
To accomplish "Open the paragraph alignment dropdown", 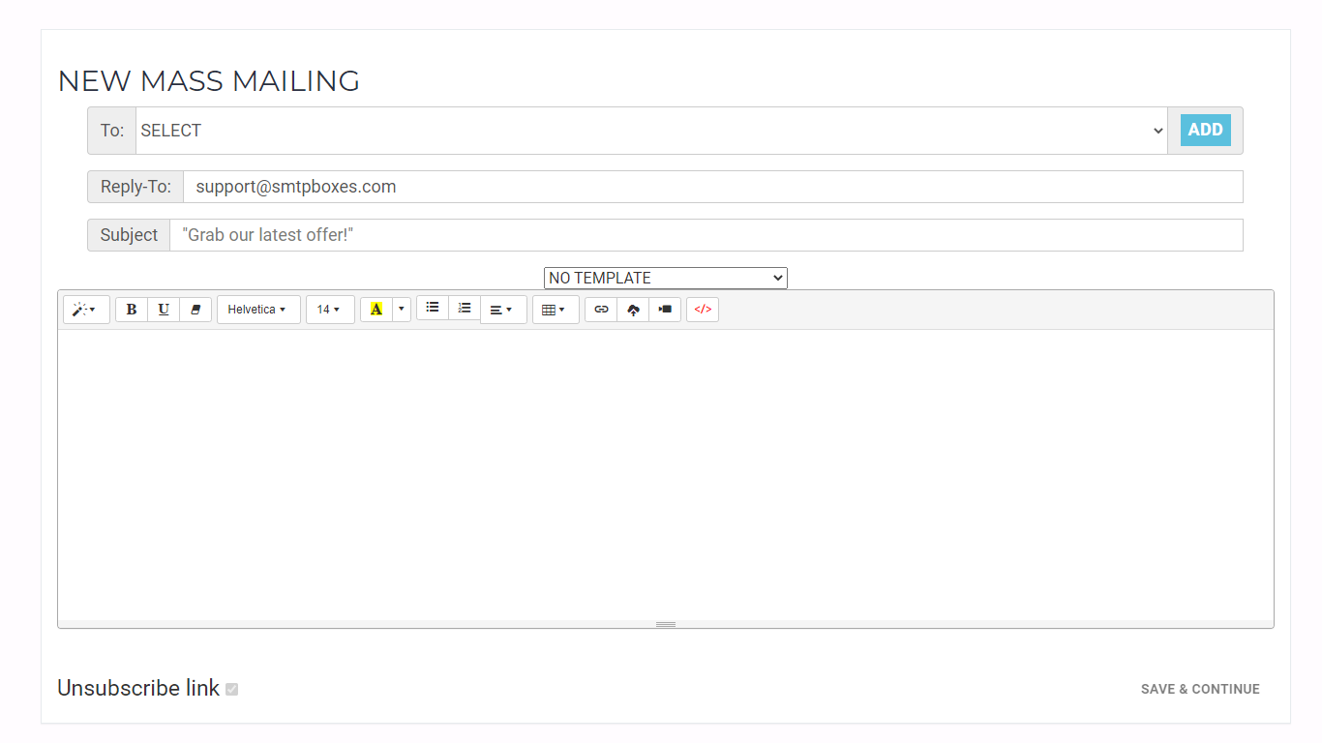I will [x=503, y=310].
